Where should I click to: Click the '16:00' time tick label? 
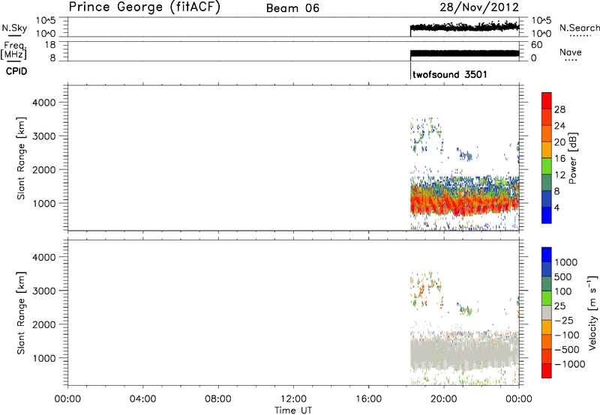pos(368,399)
